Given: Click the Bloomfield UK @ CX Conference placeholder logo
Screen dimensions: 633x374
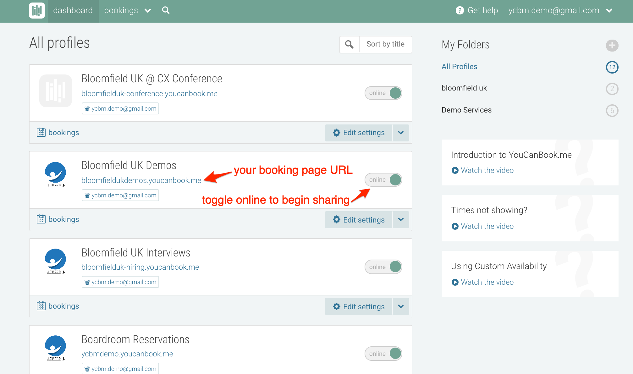Looking at the screenshot, I should (x=56, y=91).
